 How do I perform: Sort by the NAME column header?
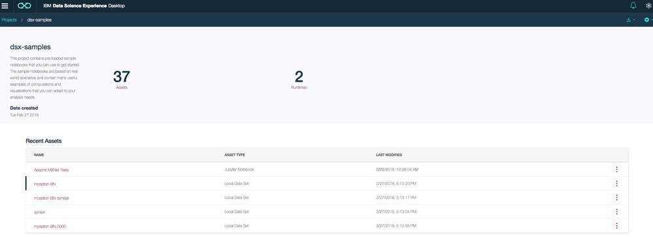[x=39, y=155]
